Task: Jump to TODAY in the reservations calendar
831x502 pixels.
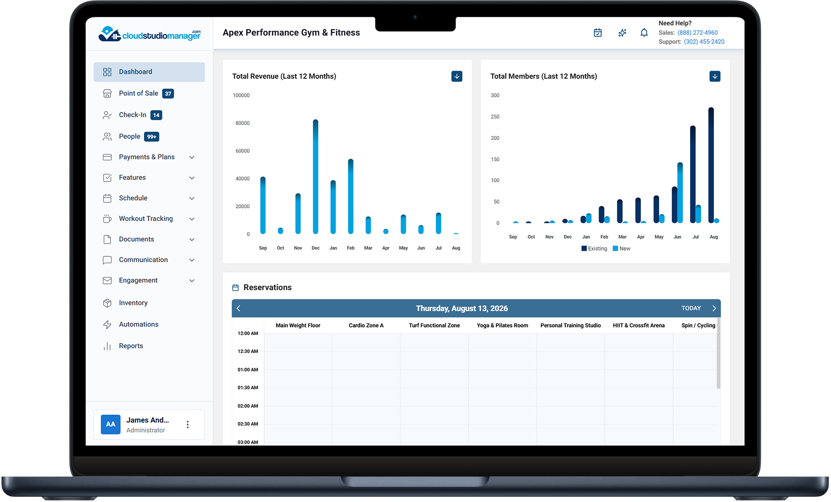Action: coord(691,308)
